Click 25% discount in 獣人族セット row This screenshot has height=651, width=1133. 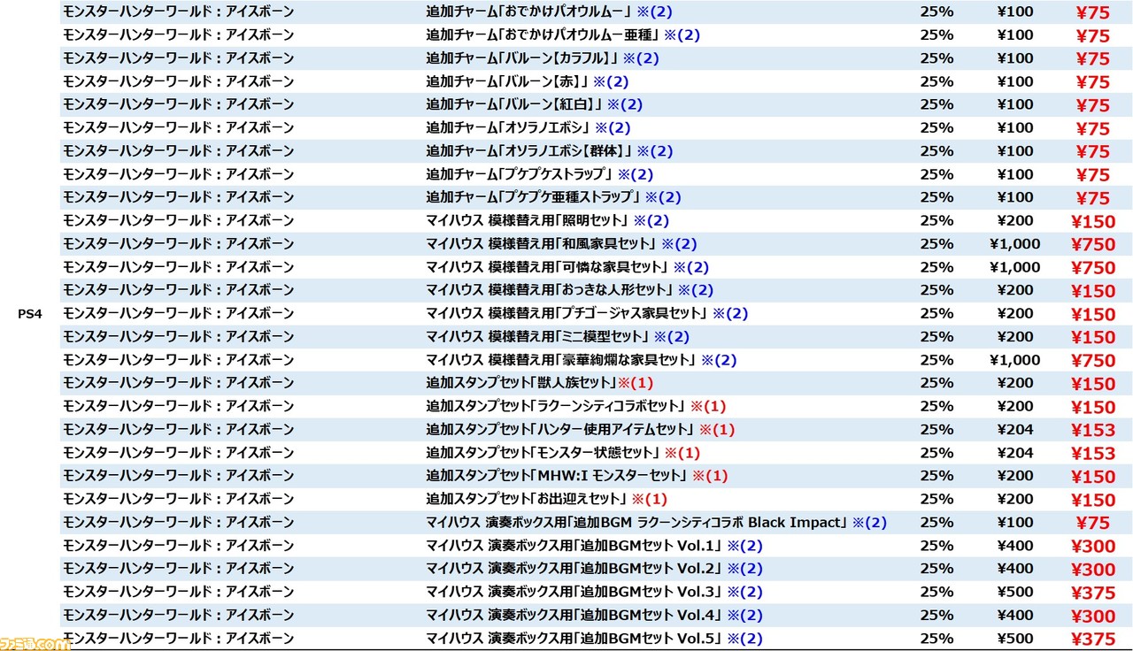936,383
